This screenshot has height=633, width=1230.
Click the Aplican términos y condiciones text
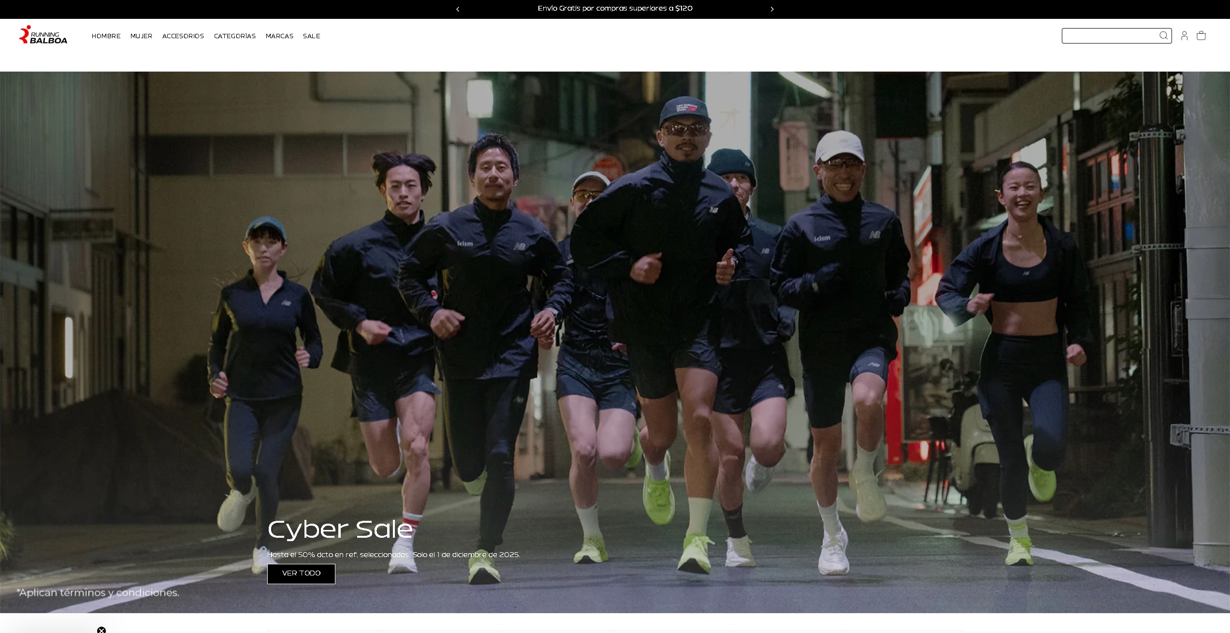(x=98, y=592)
